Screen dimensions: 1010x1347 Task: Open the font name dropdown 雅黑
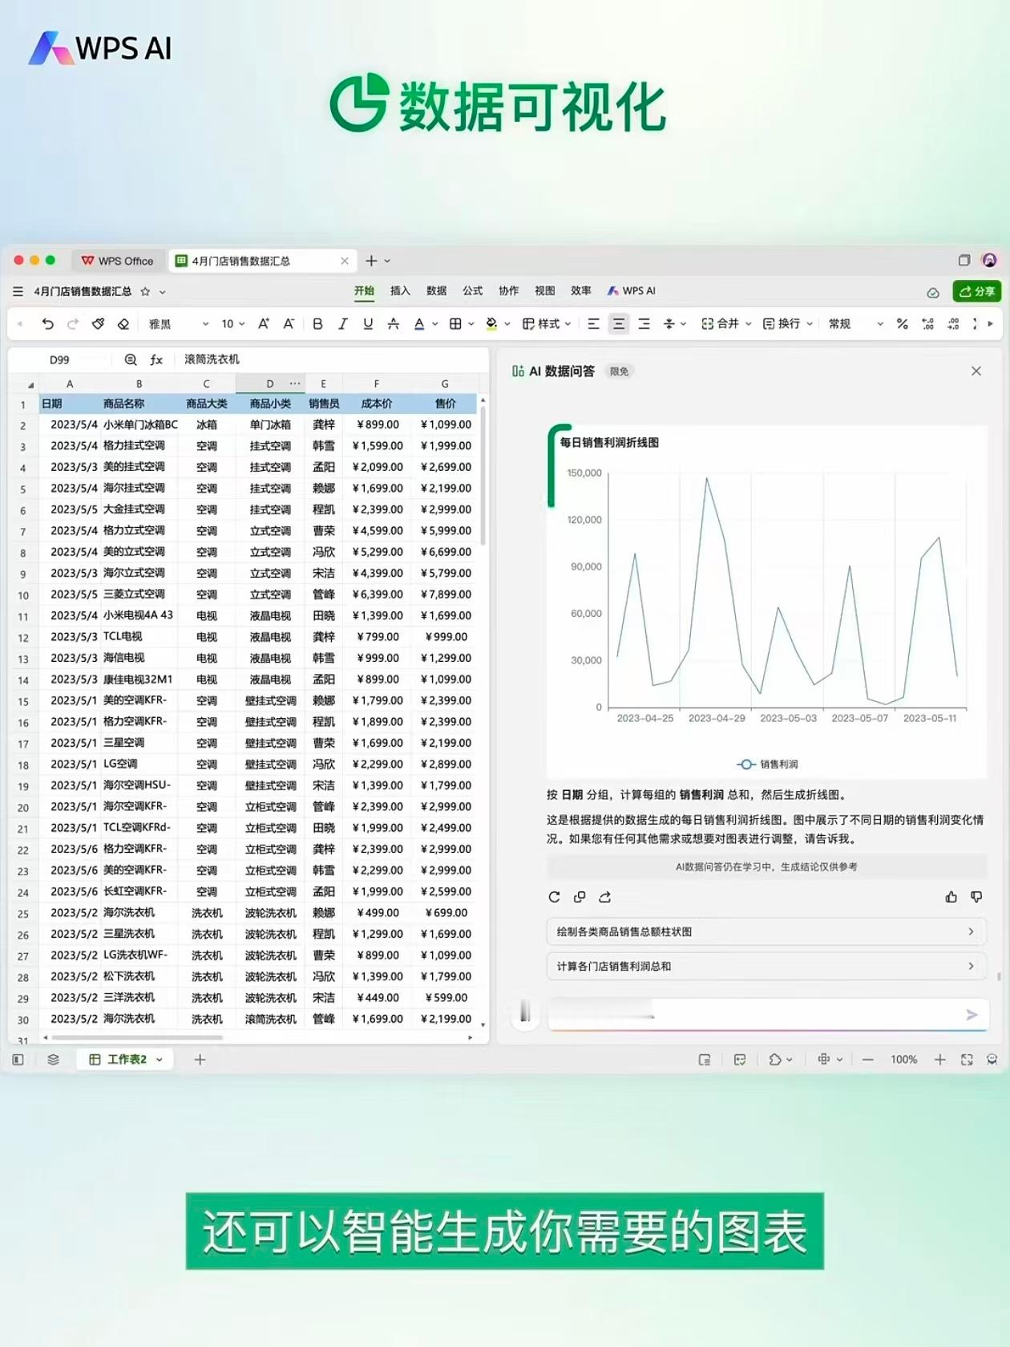(x=178, y=323)
